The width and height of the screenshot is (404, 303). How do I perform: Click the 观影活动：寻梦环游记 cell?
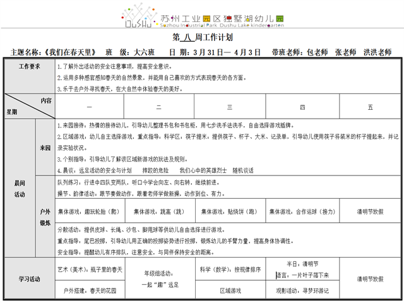click(302, 291)
